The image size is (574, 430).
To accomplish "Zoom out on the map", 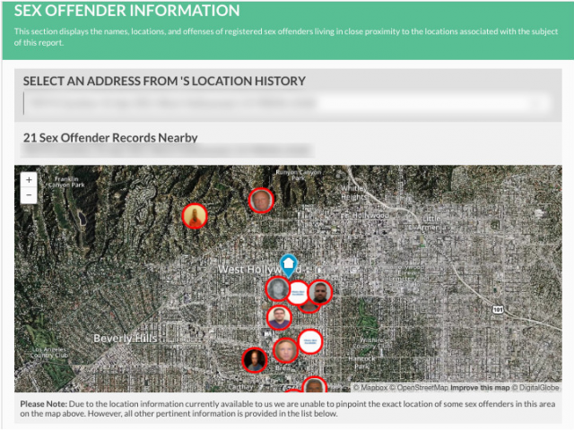I will [x=29, y=195].
